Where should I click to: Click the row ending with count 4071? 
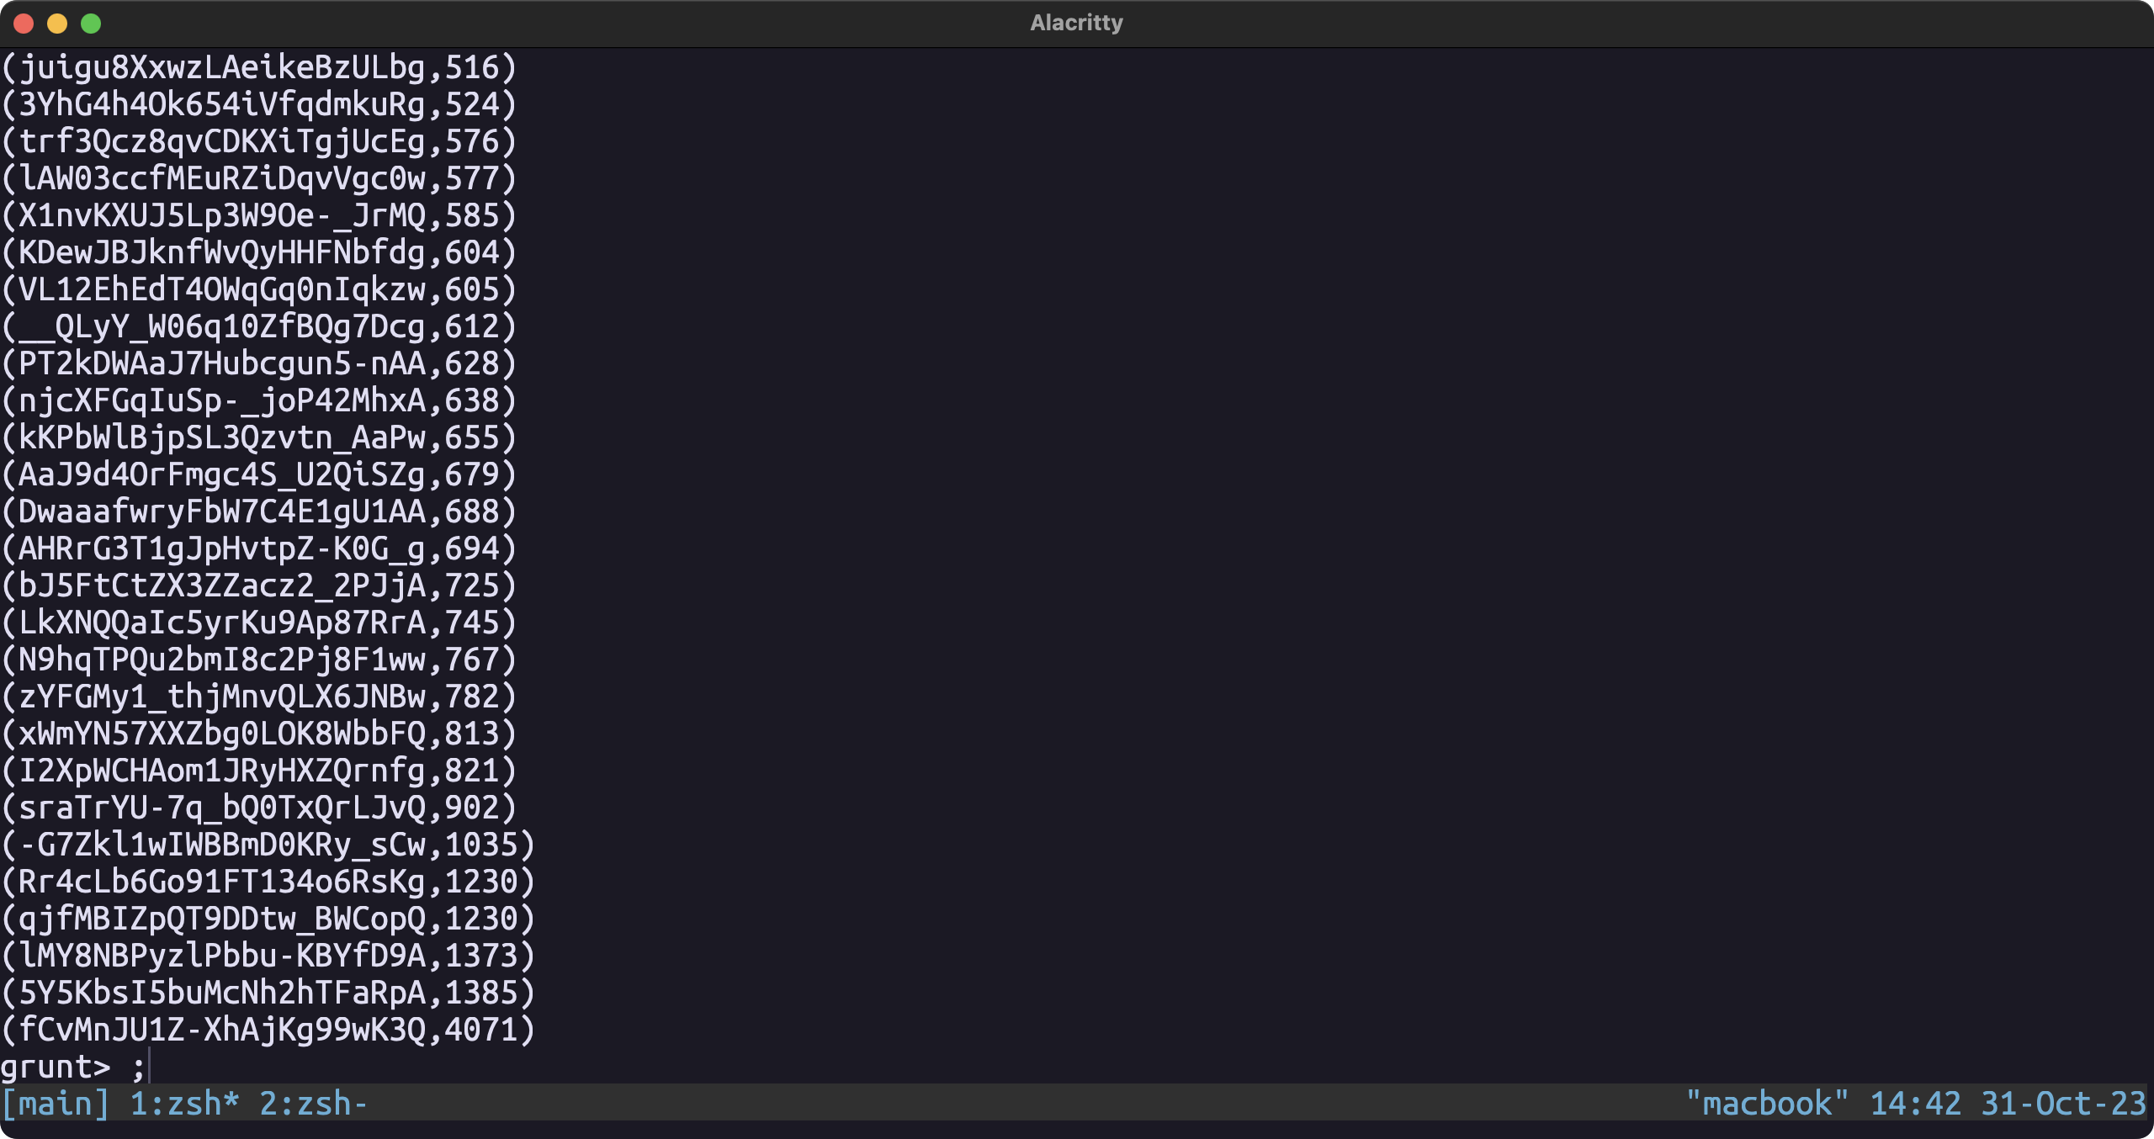pos(268,1030)
